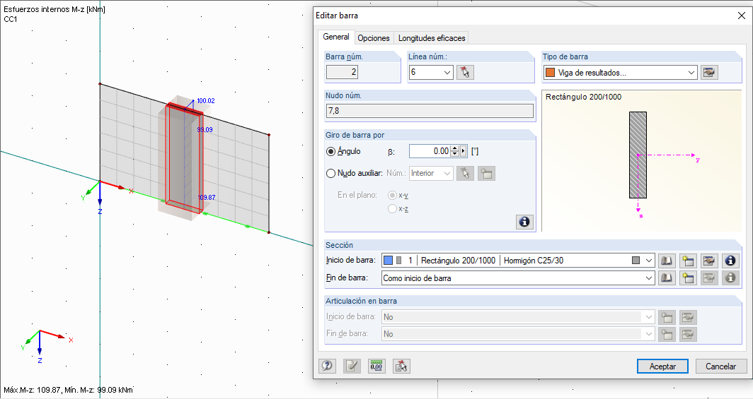Show section info for Inicio de barra
Viewport: 753px width, 399px height.
pos(730,261)
